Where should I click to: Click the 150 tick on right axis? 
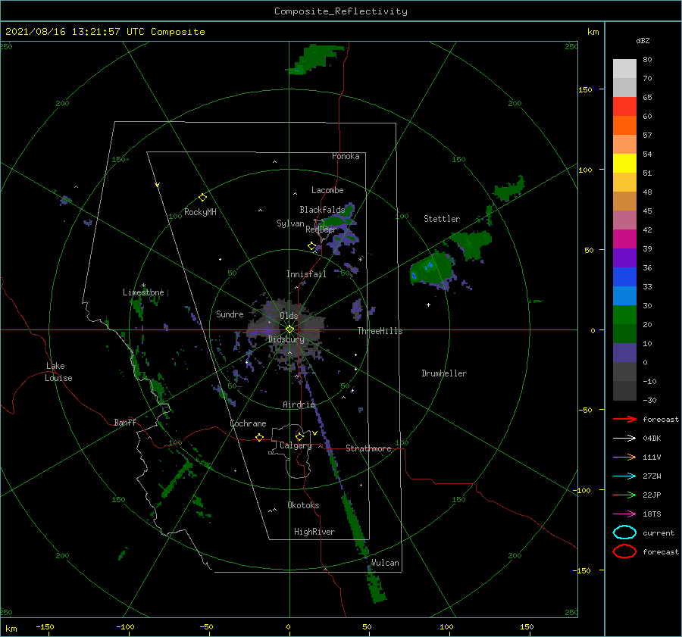click(585, 89)
